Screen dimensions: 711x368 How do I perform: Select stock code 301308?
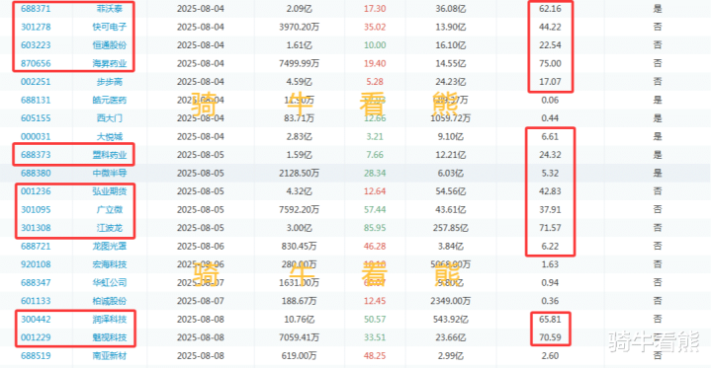(x=36, y=228)
